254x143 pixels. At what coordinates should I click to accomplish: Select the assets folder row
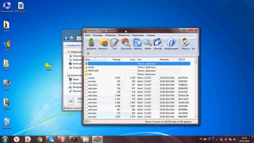[137, 67]
